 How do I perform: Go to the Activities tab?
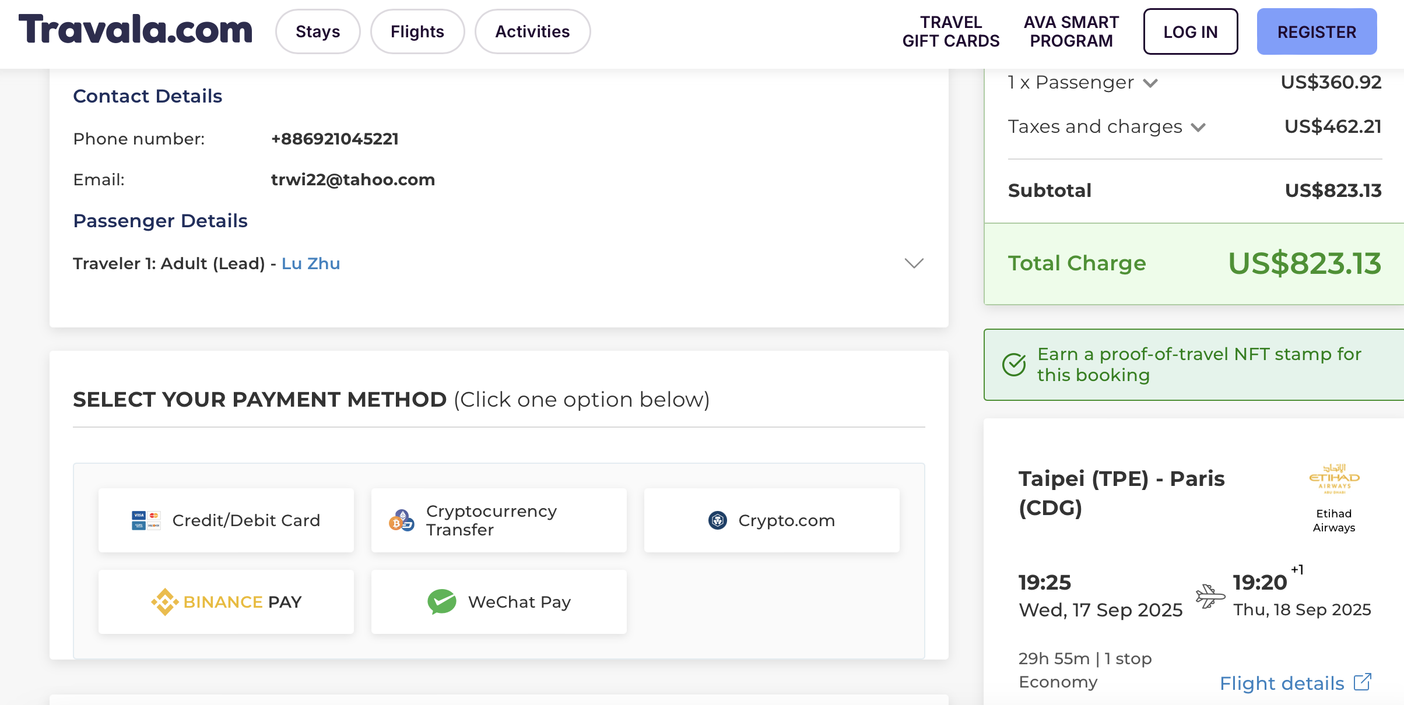[532, 31]
